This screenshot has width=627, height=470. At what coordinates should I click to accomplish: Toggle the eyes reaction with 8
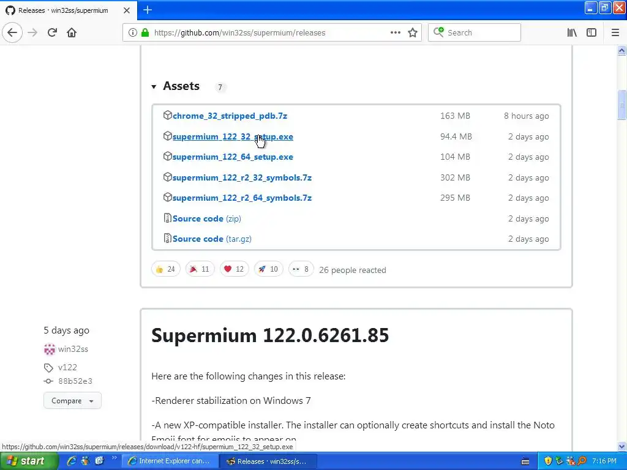tap(301, 269)
